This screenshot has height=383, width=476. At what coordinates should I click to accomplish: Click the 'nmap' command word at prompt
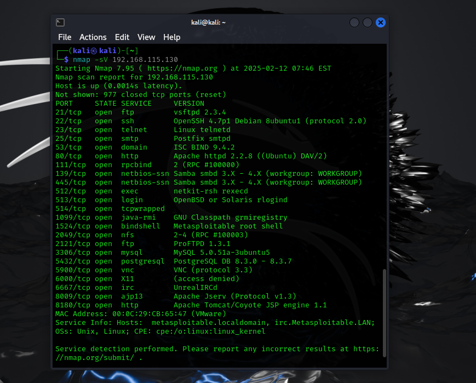coord(82,60)
